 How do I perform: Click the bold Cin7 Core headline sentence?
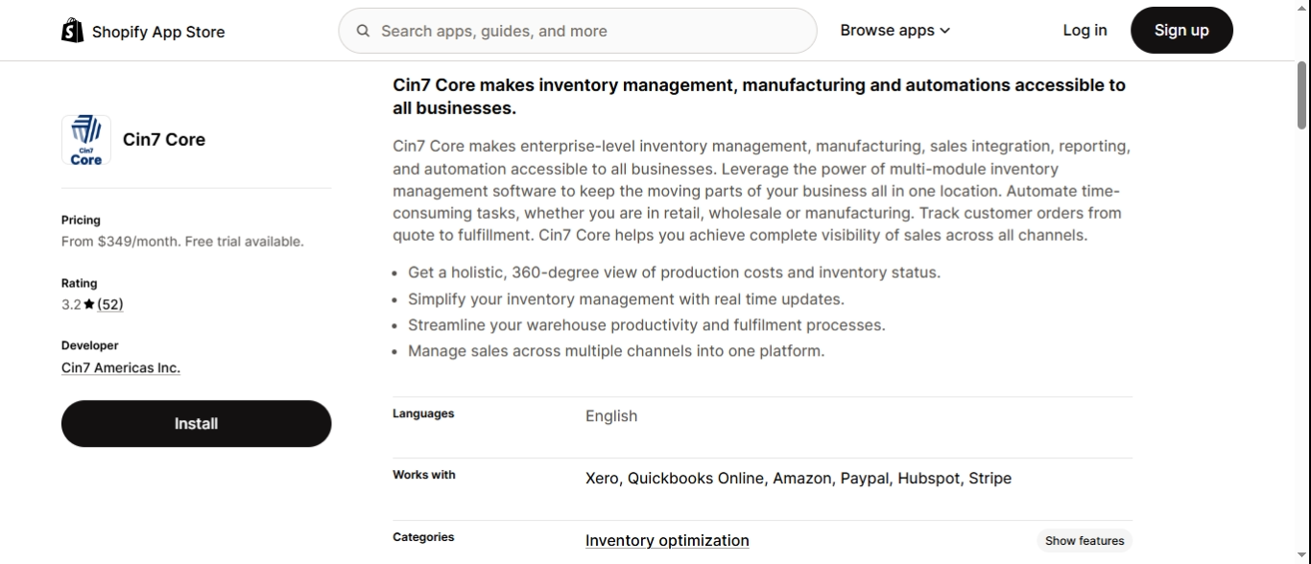pyautogui.click(x=759, y=96)
